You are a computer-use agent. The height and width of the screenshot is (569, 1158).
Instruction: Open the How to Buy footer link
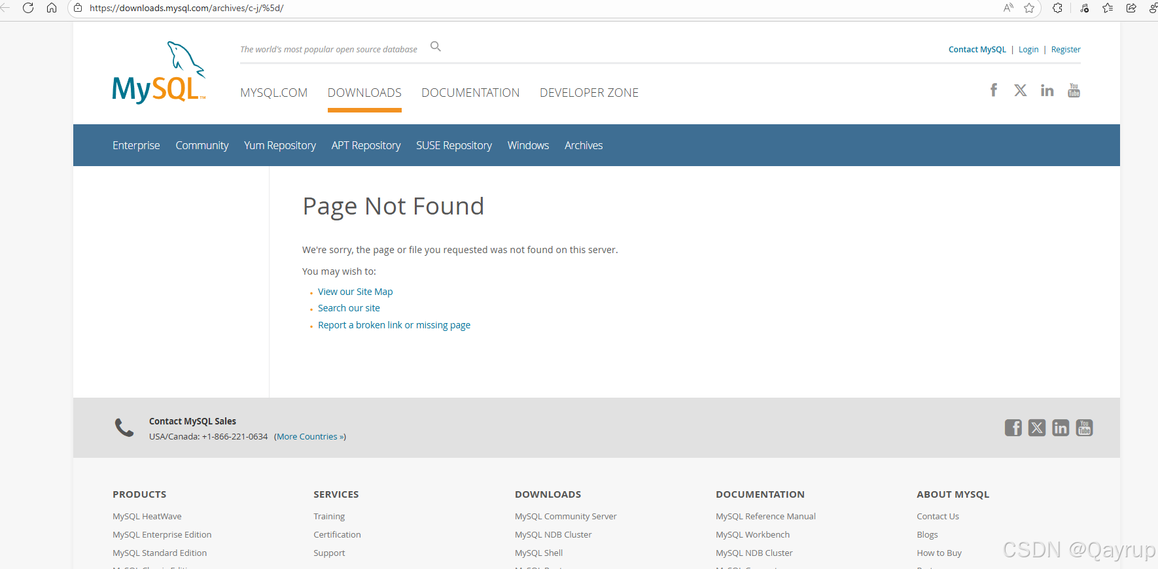tap(939, 553)
